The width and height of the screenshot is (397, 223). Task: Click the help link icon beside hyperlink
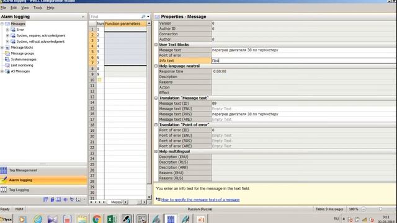pos(158,199)
